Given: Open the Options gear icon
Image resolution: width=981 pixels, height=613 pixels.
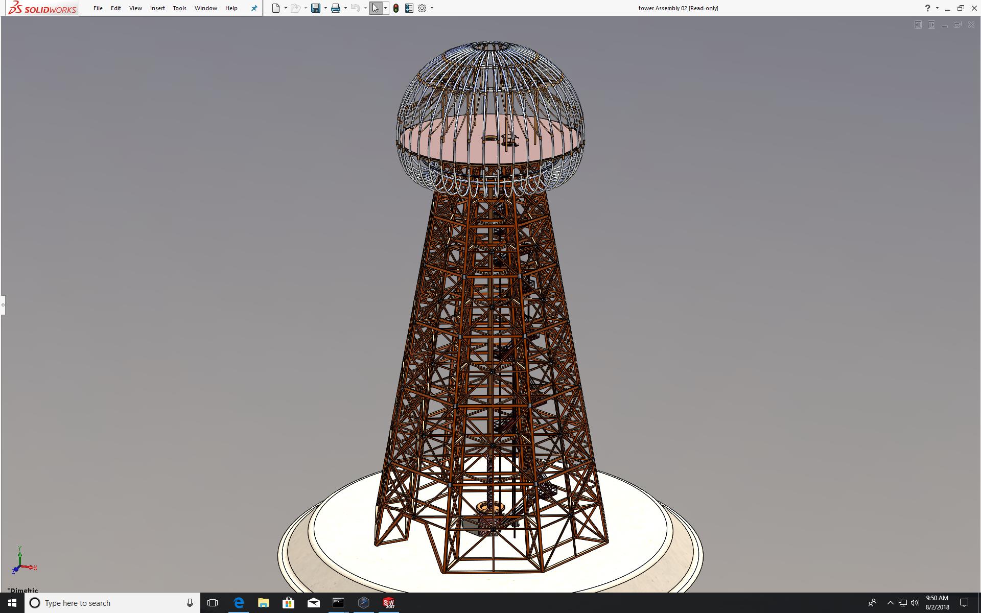Looking at the screenshot, I should pyautogui.click(x=422, y=8).
